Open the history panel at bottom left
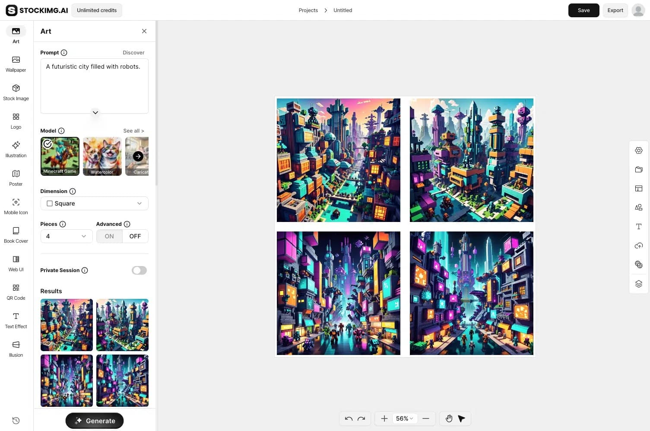This screenshot has height=431, width=650. [16, 420]
